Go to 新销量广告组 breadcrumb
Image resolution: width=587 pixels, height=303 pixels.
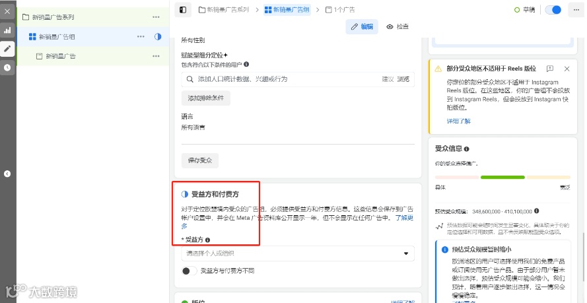(287, 10)
